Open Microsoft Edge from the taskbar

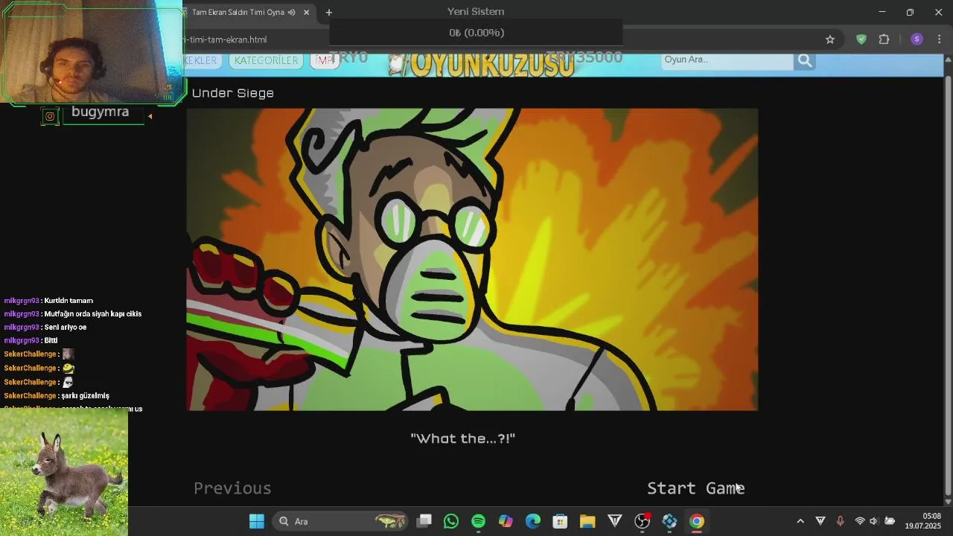[533, 521]
